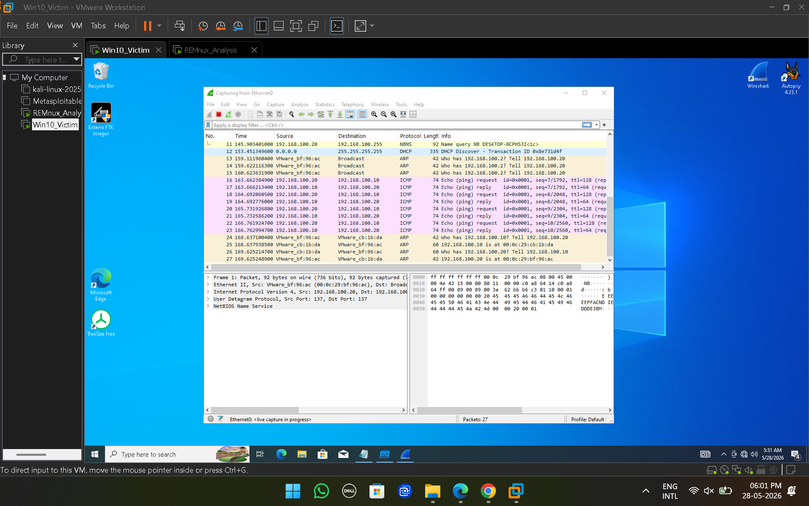Viewport: 809px width, 506px height.
Task: Jump to the last packet
Action: pos(340,114)
